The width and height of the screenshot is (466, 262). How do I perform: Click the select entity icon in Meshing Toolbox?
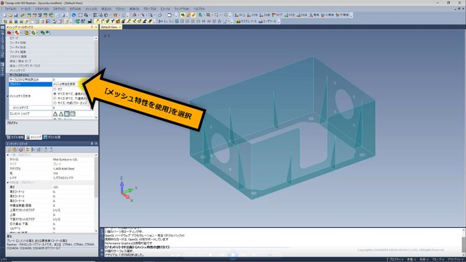tap(17, 33)
